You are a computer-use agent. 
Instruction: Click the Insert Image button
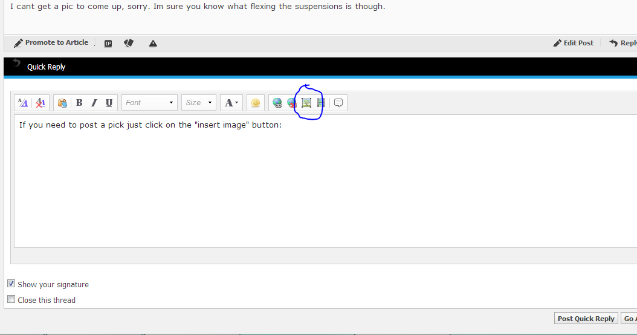point(306,103)
